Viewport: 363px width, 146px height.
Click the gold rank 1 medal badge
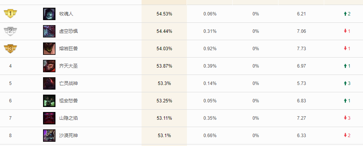[10, 14]
